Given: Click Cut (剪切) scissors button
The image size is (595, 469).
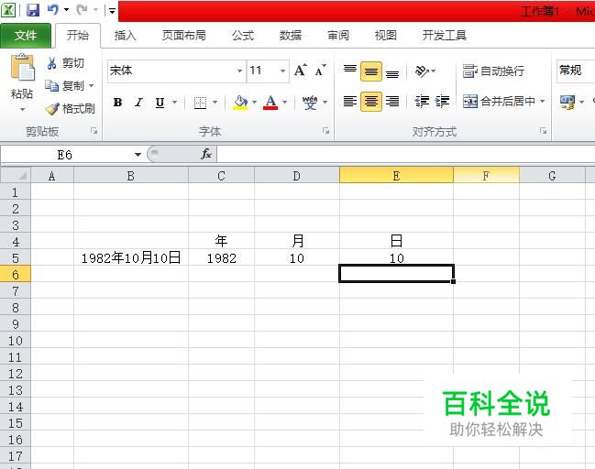Looking at the screenshot, I should click(x=65, y=63).
